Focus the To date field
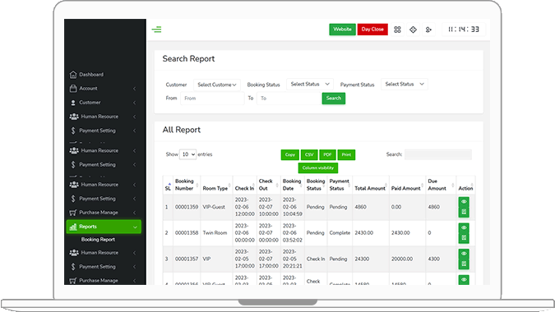 tap(289, 99)
